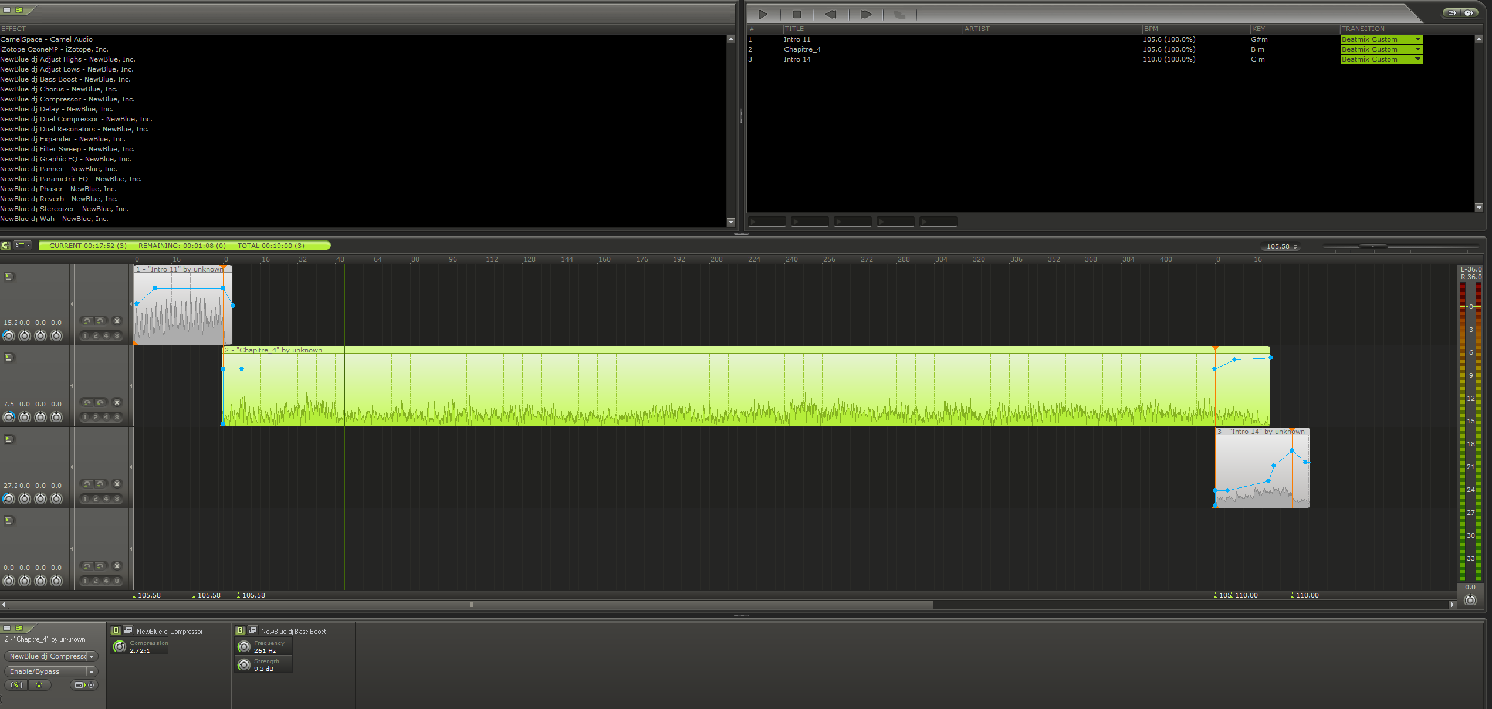1492x709 pixels.
Task: Open NewBlue dj Compressor effect selector dropdown
Action: (x=92, y=657)
